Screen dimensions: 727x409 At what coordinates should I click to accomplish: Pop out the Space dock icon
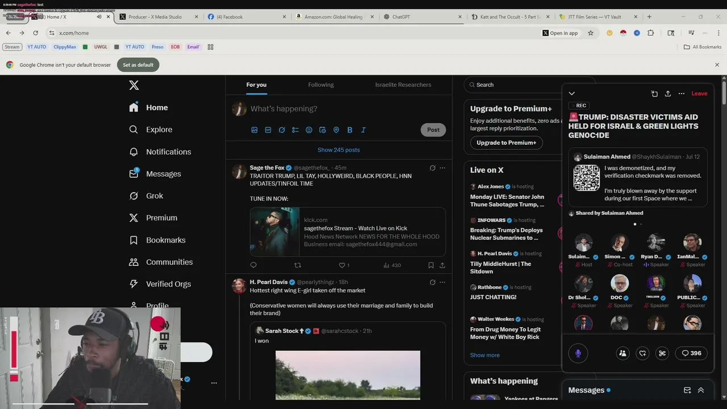tap(654, 94)
